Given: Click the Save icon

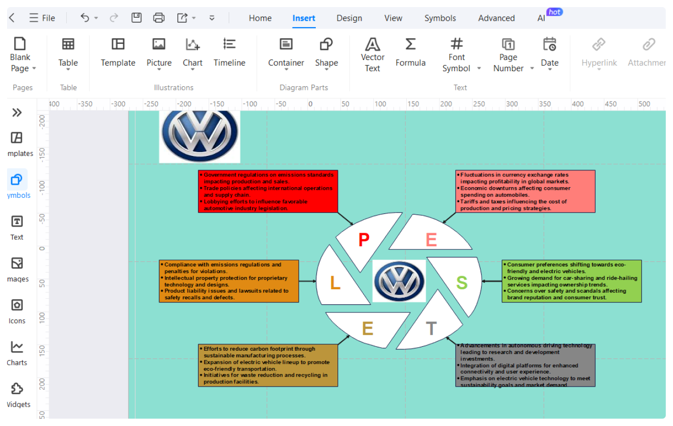Looking at the screenshot, I should click(136, 18).
